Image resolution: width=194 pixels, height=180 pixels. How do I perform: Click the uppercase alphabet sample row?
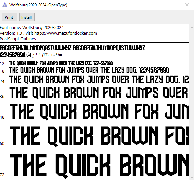click(x=72, y=48)
